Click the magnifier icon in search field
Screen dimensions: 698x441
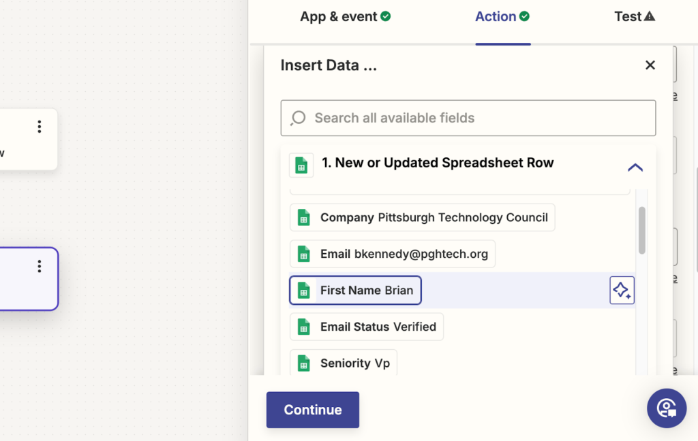[x=298, y=118]
